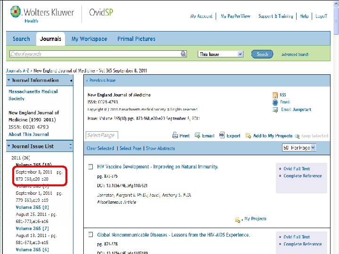Select September 8, 2011 issue in list
Image resolution: width=339 pixels, height=254 pixels.
point(39,175)
